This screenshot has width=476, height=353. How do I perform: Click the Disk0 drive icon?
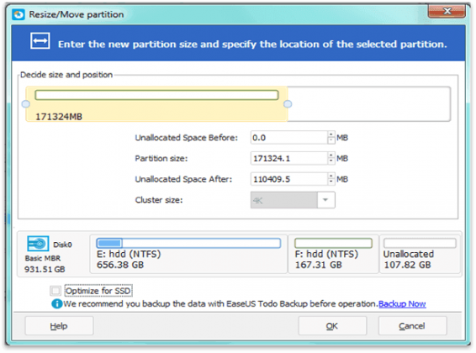[x=38, y=244]
